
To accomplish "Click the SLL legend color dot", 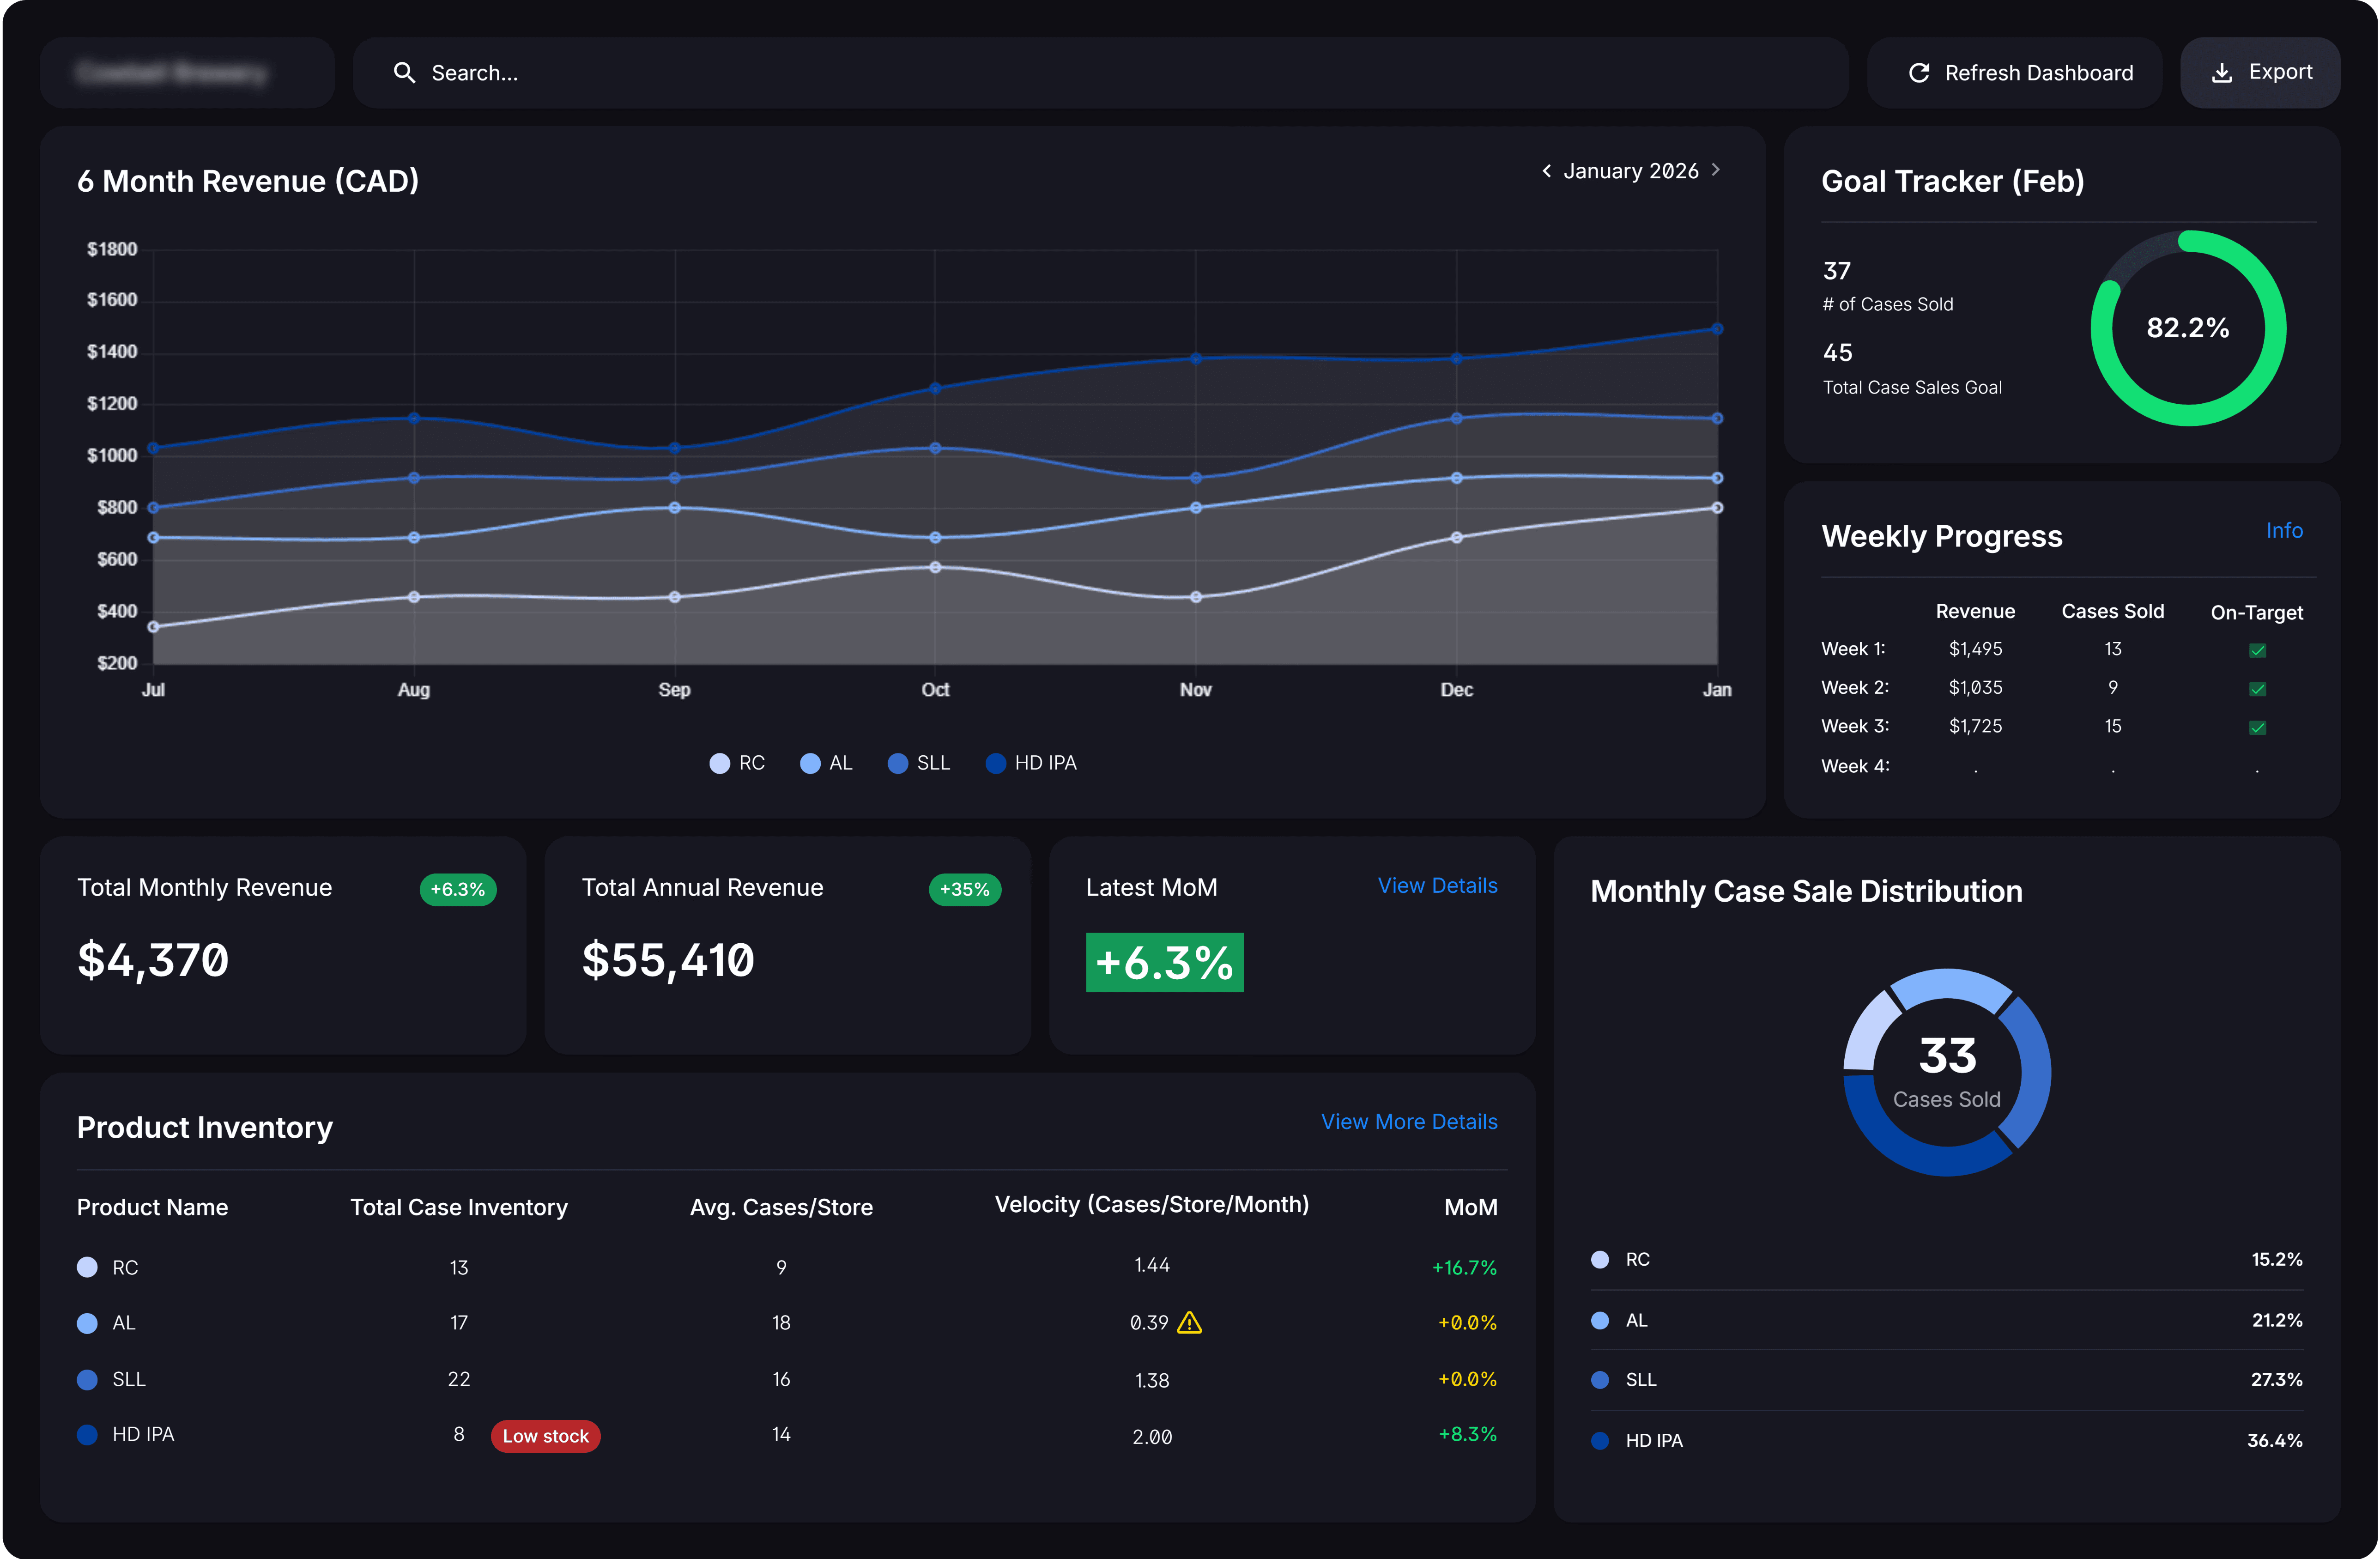I will 898,764.
